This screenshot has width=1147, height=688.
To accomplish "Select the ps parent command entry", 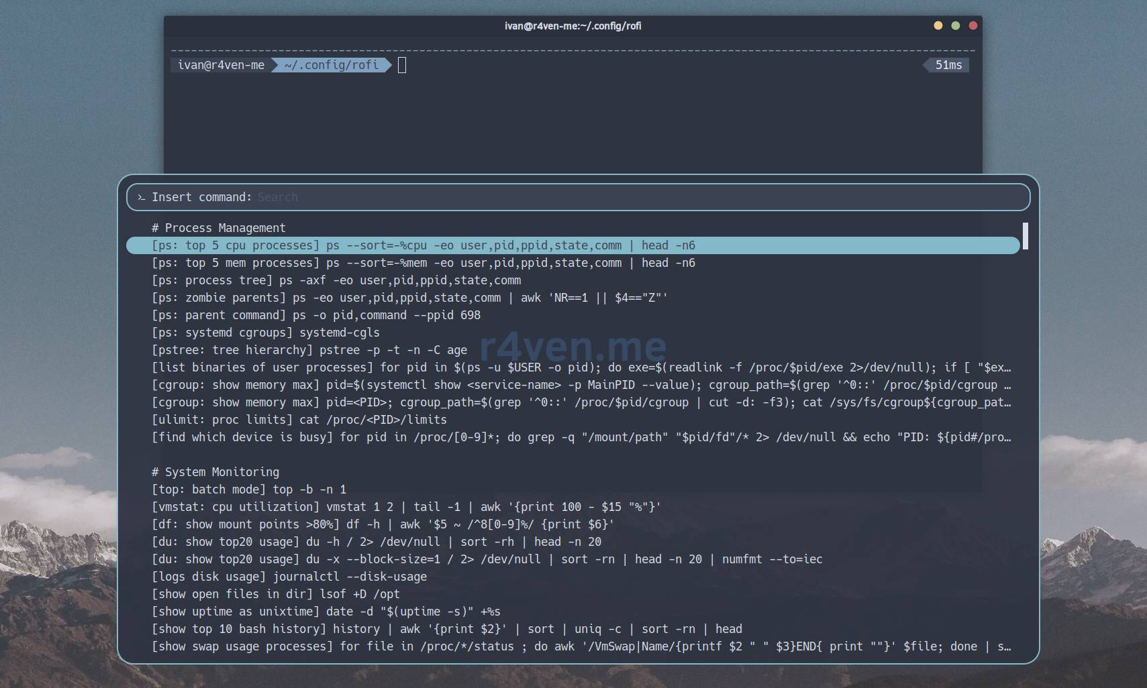I will coord(315,315).
